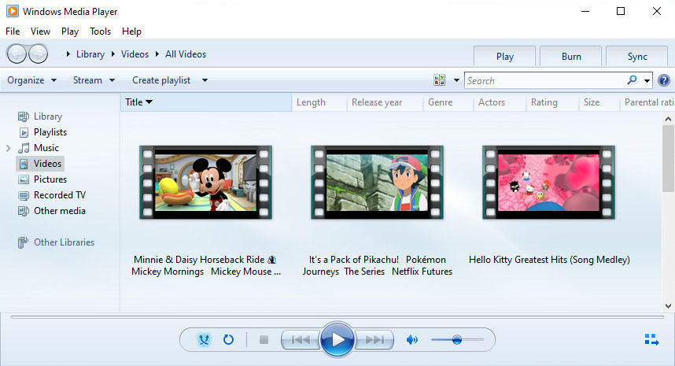Image resolution: width=675 pixels, height=366 pixels.
Task: Mute the volume speaker button
Action: pos(412,340)
